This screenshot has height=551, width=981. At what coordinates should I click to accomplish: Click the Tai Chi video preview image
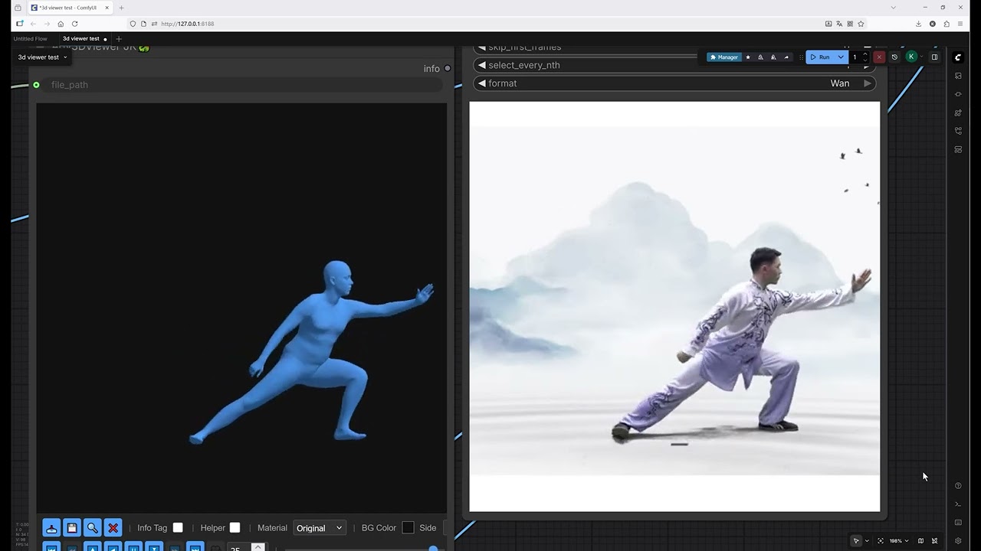[674, 306]
